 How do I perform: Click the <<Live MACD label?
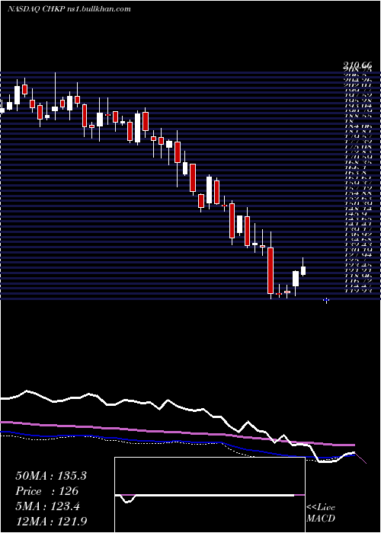click(x=321, y=512)
